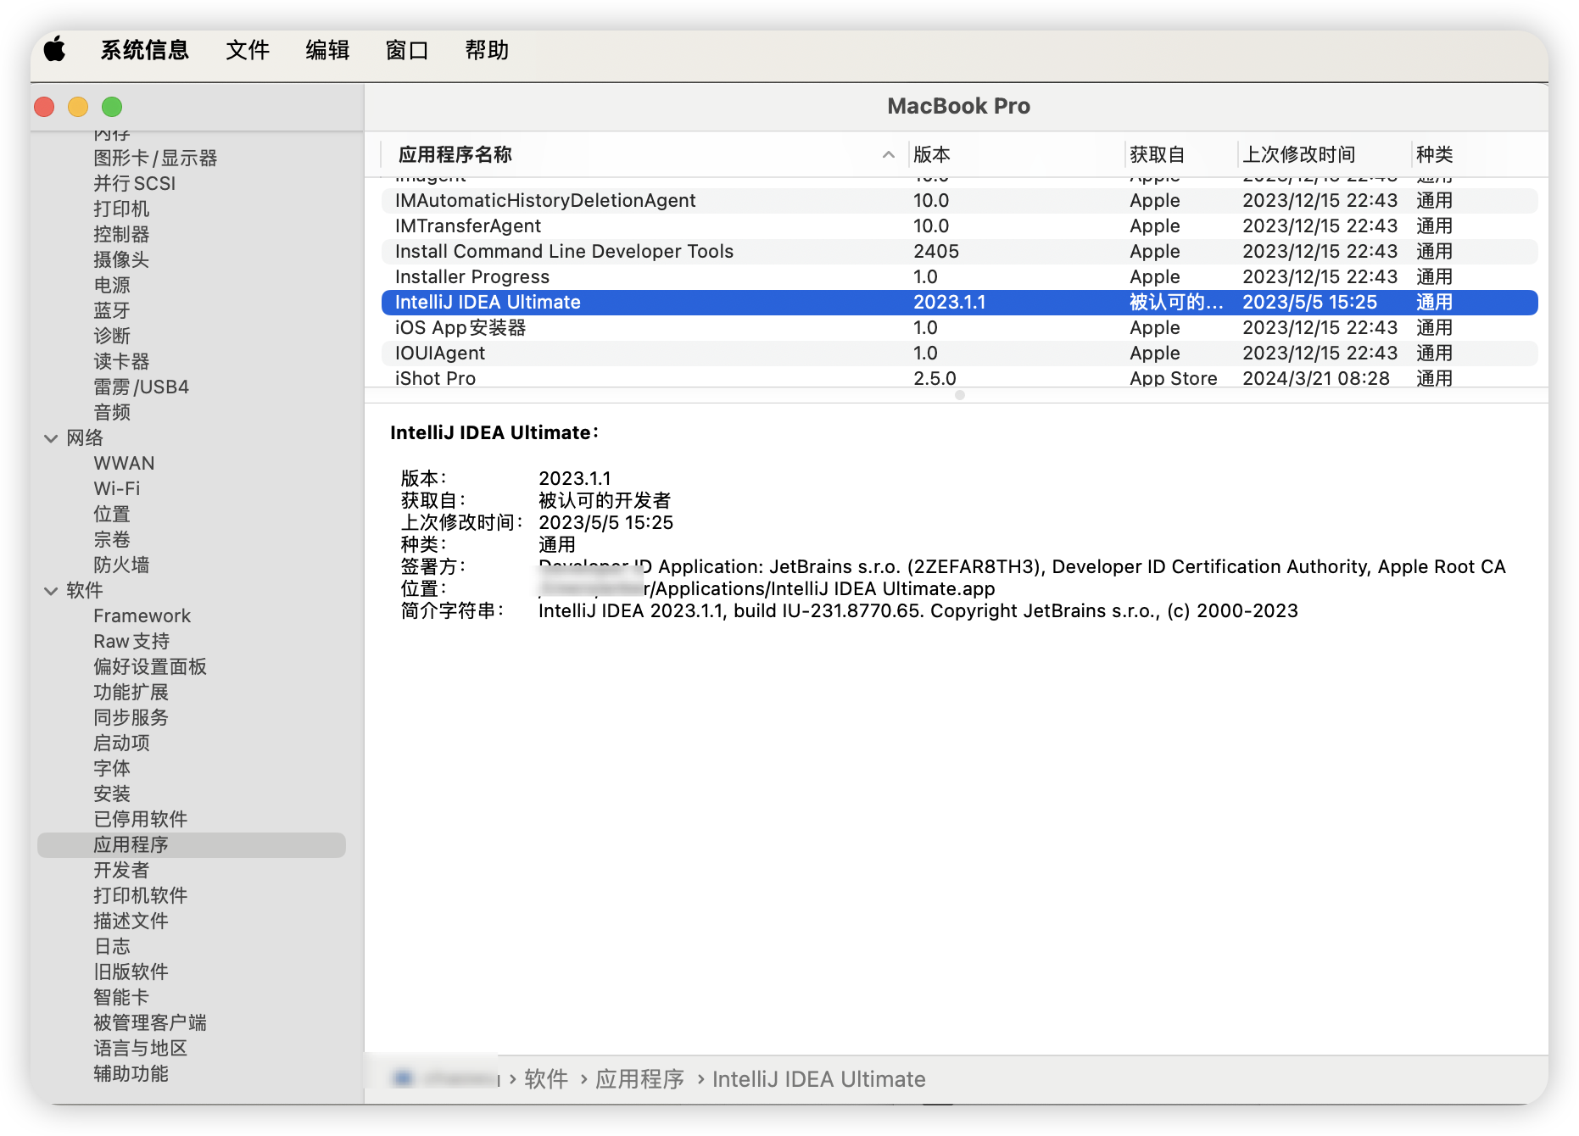The width and height of the screenshot is (1579, 1136).
Task: Select 智能卡 in sidebar
Action: [121, 998]
